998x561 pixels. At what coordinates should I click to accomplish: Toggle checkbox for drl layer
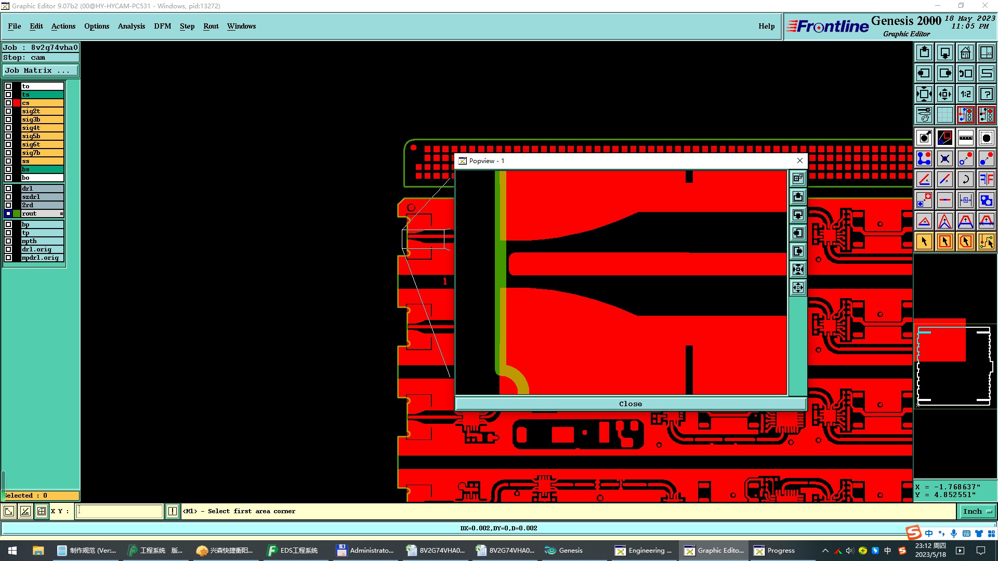(x=8, y=189)
